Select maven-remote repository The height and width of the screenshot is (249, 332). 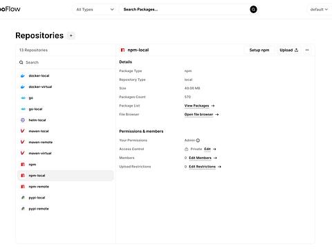point(66,142)
